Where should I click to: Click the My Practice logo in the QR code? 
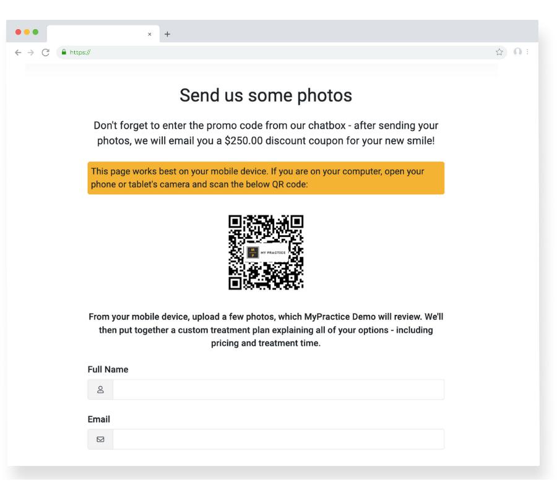(266, 252)
